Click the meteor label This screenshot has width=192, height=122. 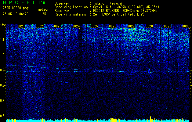[43, 9]
